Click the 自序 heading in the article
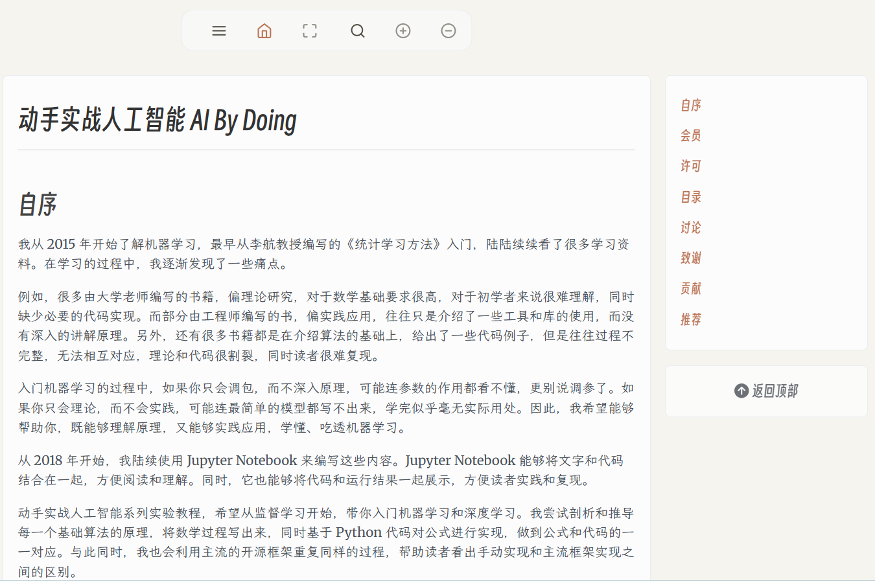 point(38,205)
